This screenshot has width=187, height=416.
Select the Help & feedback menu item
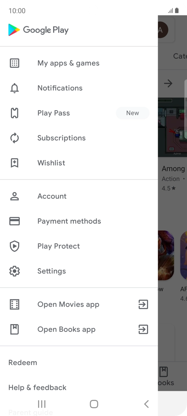pyautogui.click(x=37, y=387)
